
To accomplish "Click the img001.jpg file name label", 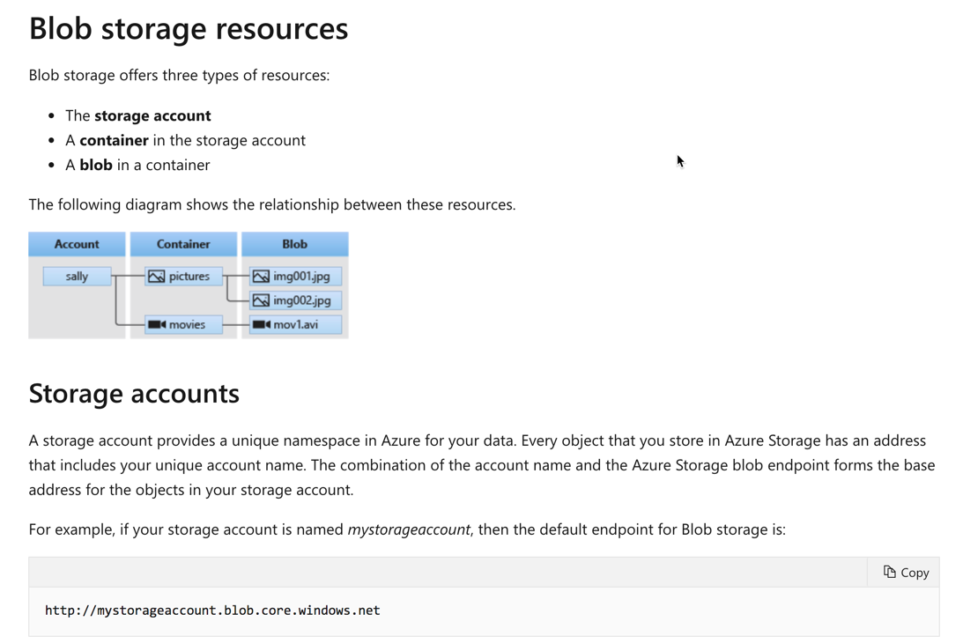I will [301, 277].
